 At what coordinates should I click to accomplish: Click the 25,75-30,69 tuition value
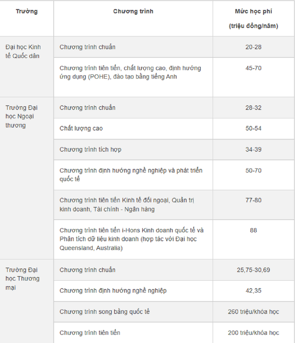pos(253,270)
